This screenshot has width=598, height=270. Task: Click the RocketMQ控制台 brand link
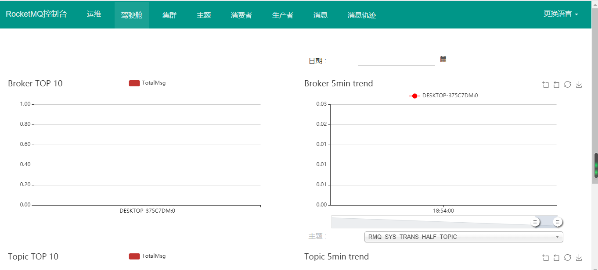click(x=36, y=14)
